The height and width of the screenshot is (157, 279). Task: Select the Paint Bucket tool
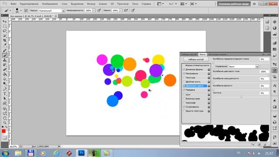(5, 74)
